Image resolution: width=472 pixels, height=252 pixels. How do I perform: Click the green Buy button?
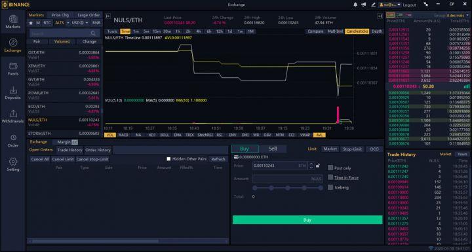[307, 220]
